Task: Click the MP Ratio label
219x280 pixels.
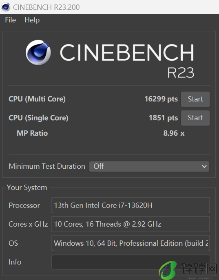Action: click(32, 133)
